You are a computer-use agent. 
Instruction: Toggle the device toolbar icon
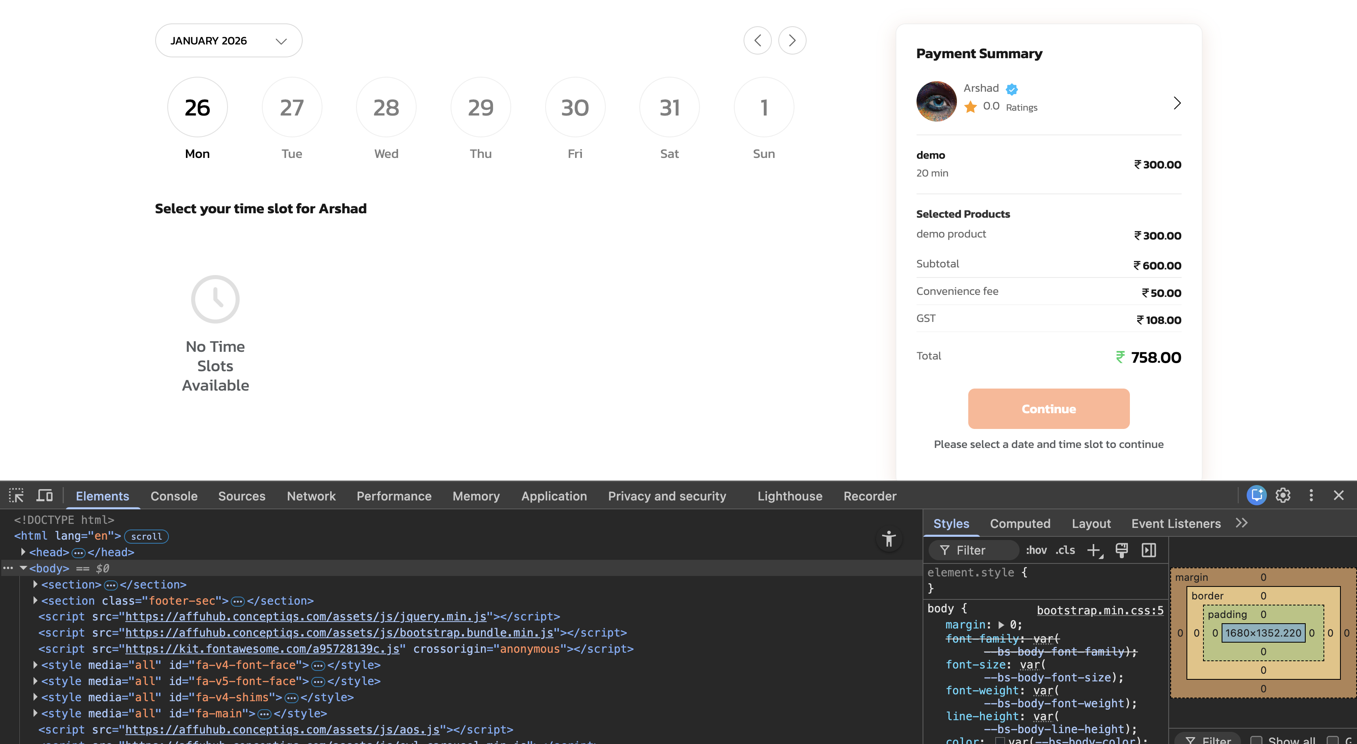click(x=45, y=496)
